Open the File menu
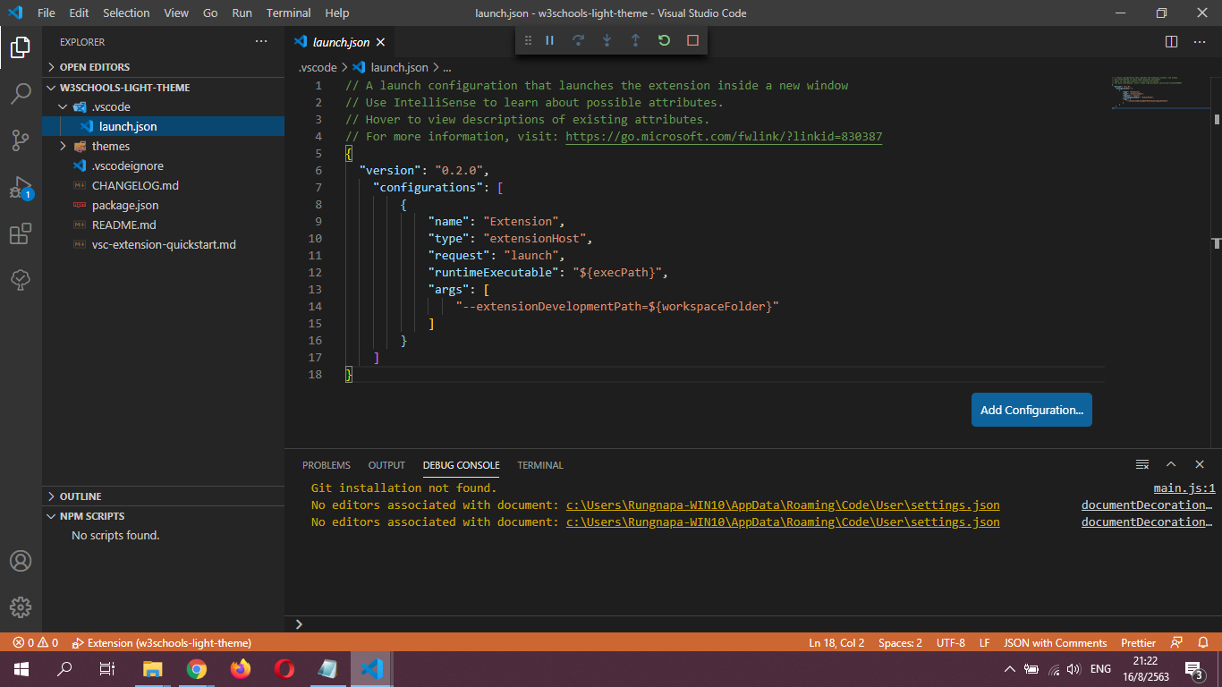Screen dimensions: 1222x687 [x=47, y=13]
